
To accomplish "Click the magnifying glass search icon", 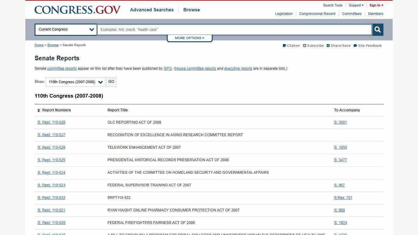I will click(x=377, y=29).
